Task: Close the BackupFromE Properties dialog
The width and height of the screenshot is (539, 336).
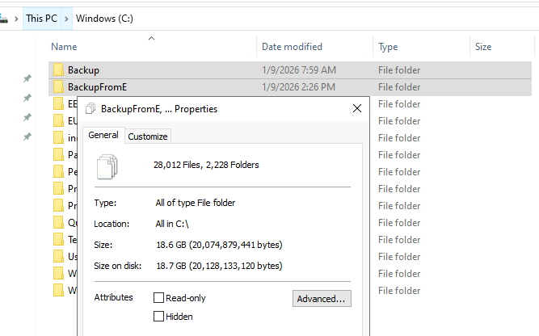Action: point(356,108)
